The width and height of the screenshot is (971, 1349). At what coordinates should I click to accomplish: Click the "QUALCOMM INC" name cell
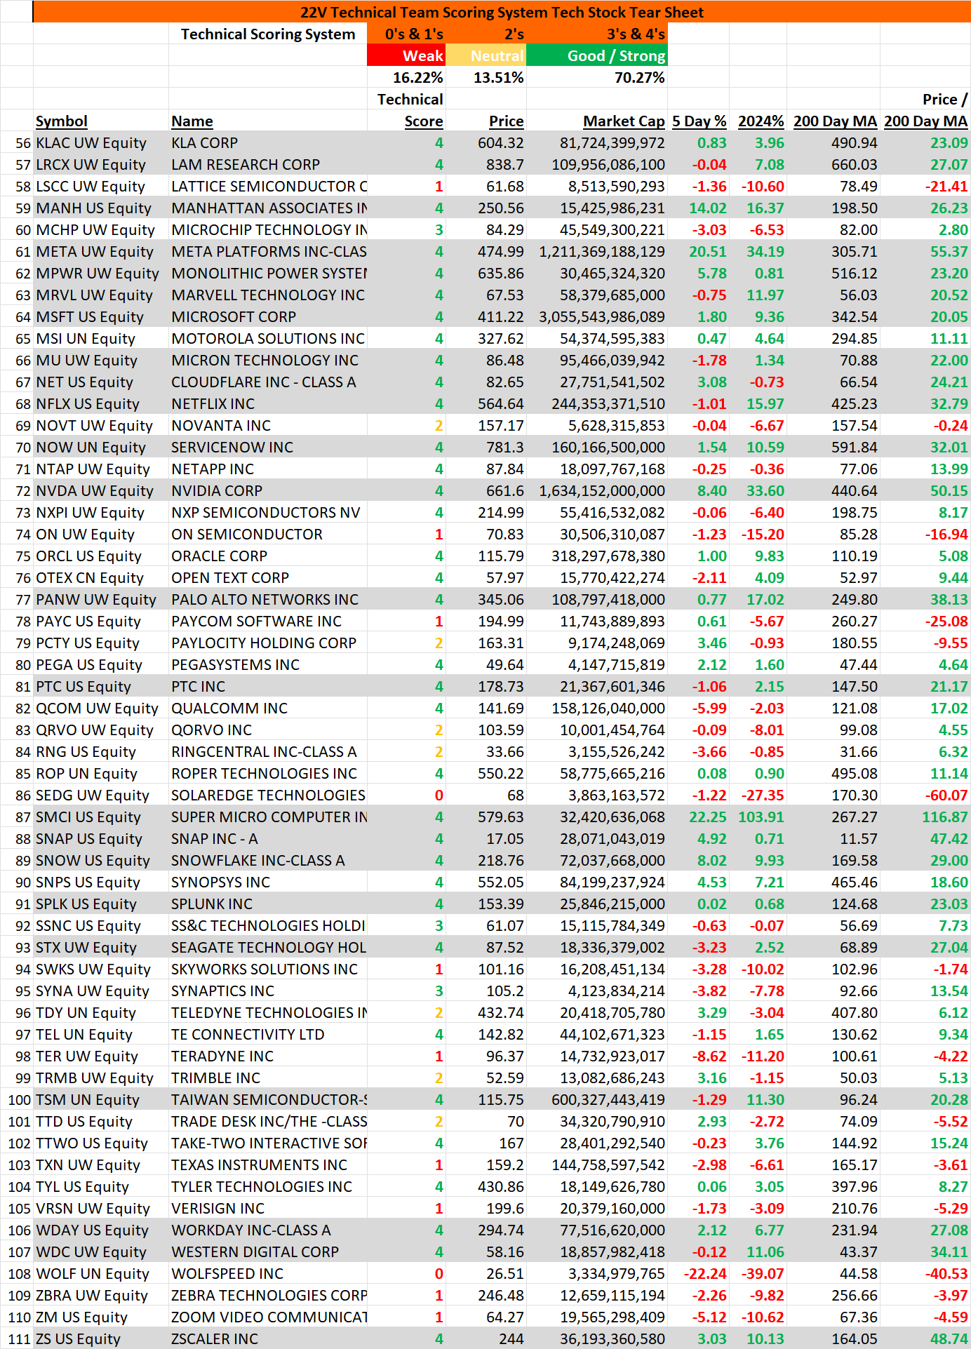tap(268, 708)
